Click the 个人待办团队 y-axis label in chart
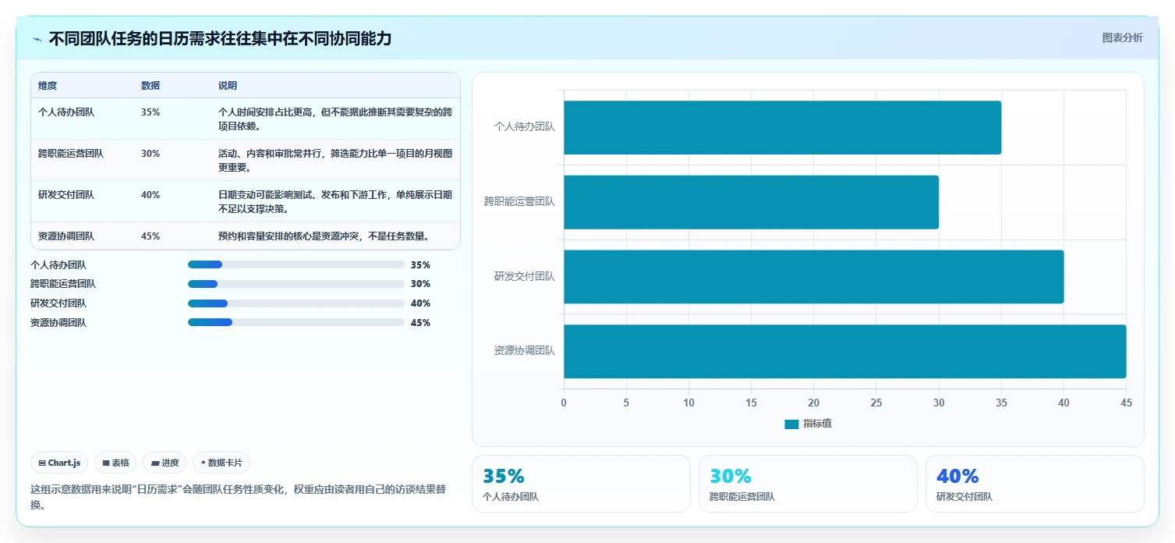 pos(525,126)
